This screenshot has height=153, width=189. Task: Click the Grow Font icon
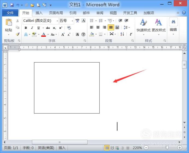pos(63,35)
